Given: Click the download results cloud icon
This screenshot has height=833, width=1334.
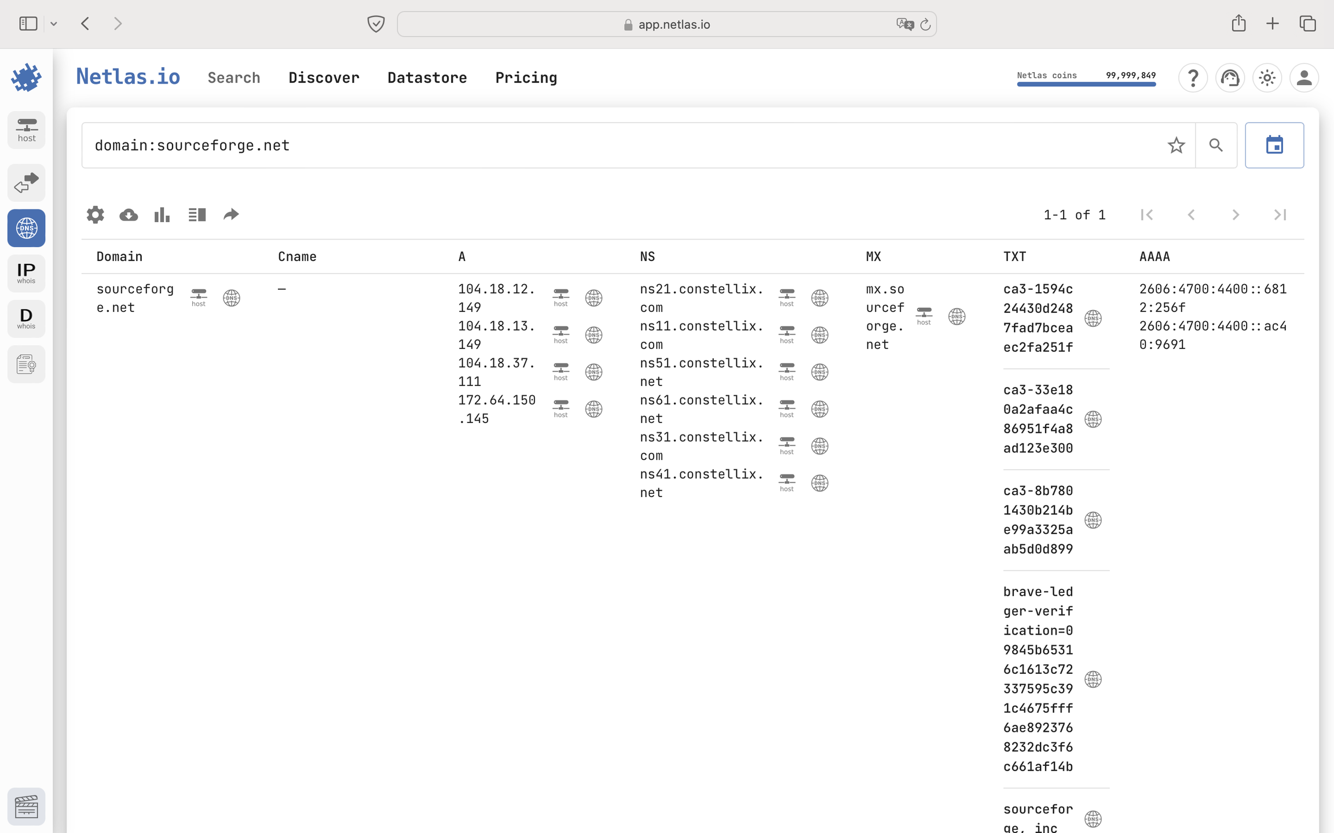Looking at the screenshot, I should click(129, 215).
